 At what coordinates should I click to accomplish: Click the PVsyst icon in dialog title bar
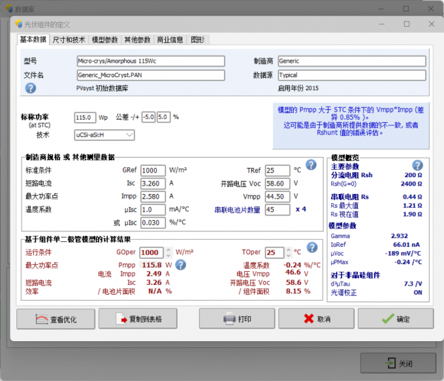(x=19, y=24)
